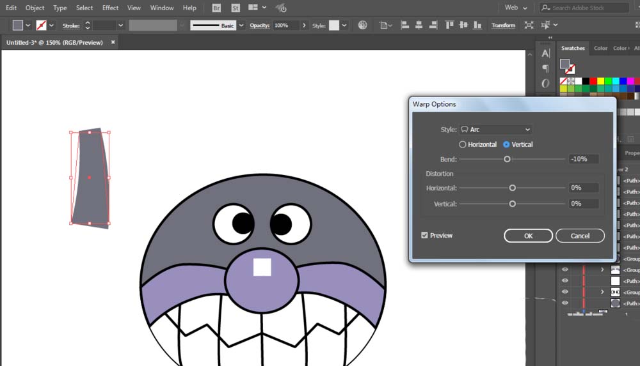Click the Isolate Selected Object icon
Screen dimensions: 640x366
(529, 26)
